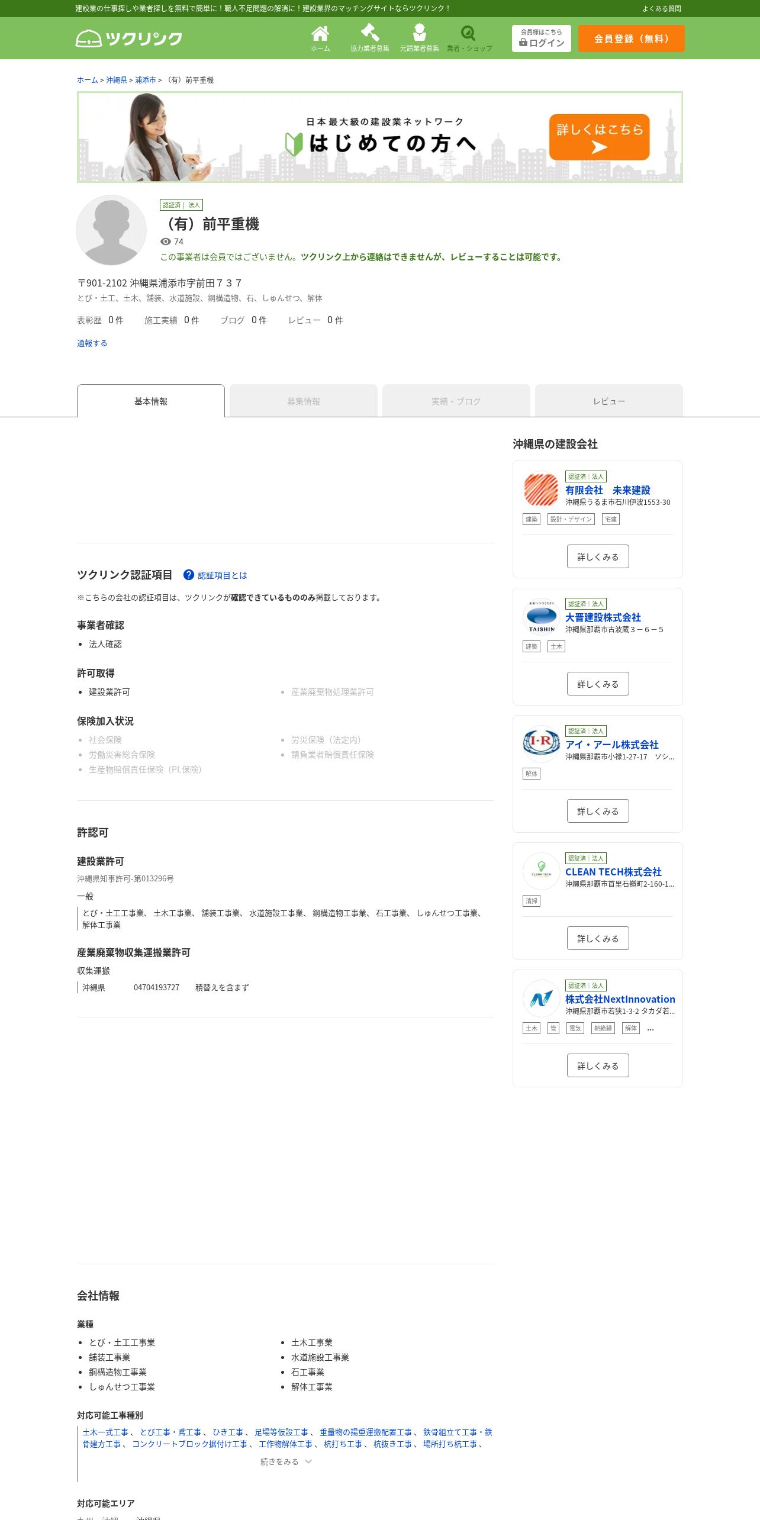Click 詳しくみる for 未来建設

point(598,556)
